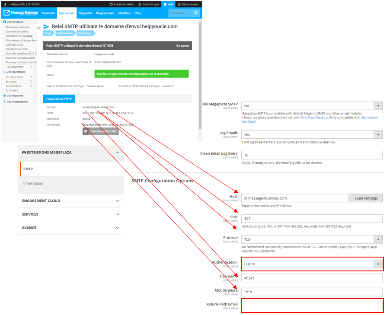Open Votre Compte

pyautogui.click(x=149, y=4)
